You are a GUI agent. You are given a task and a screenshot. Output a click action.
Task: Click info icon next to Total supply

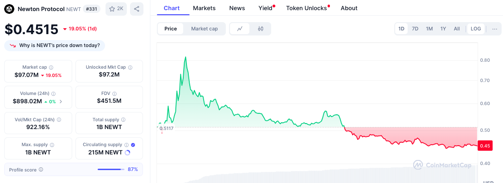point(124,119)
